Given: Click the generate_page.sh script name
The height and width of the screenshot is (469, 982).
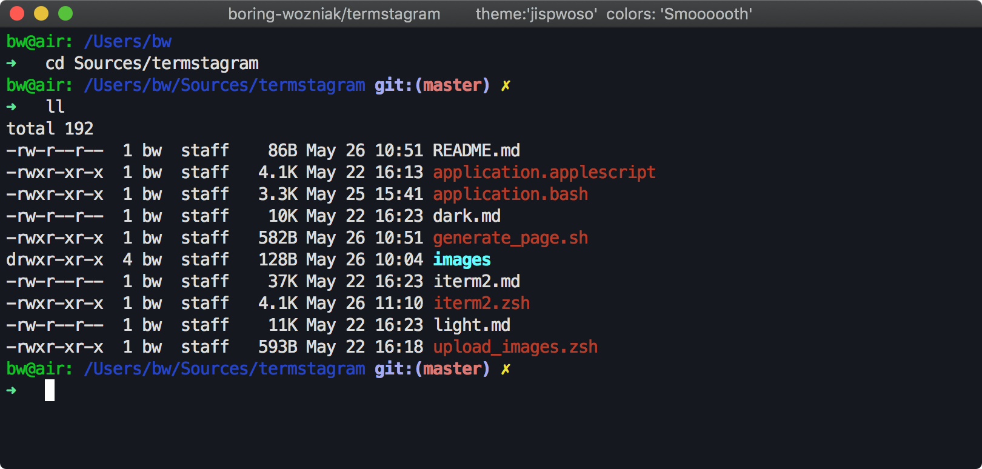Looking at the screenshot, I should pos(510,238).
